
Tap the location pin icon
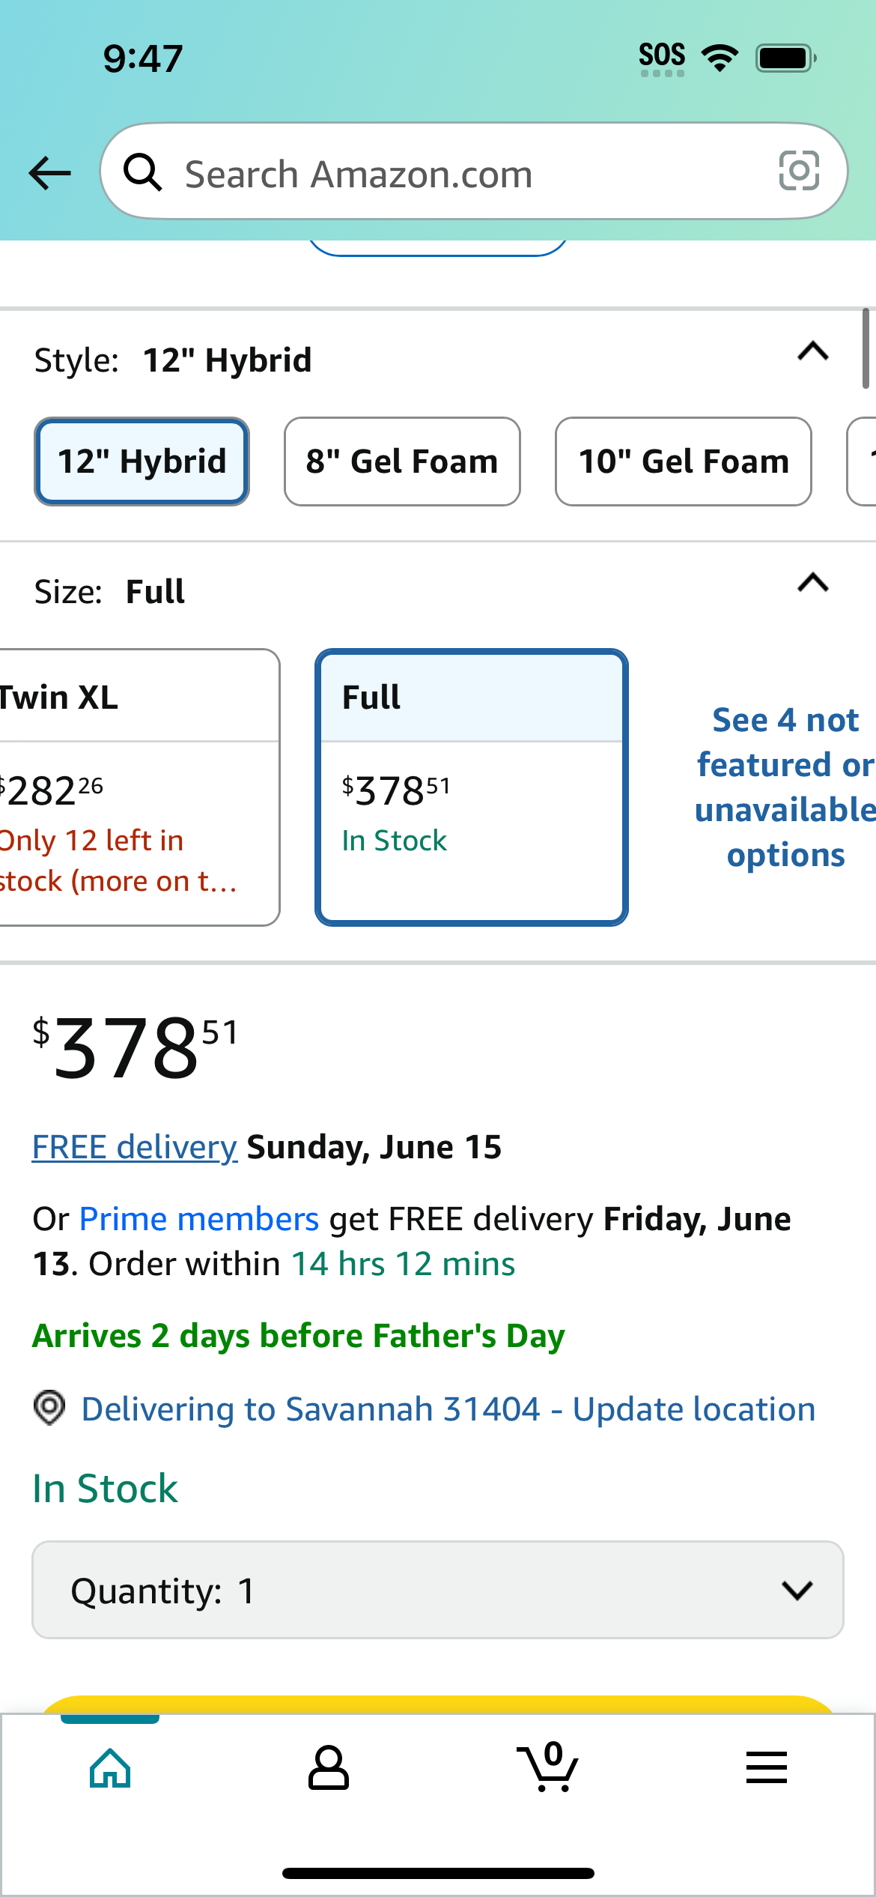pyautogui.click(x=49, y=1408)
